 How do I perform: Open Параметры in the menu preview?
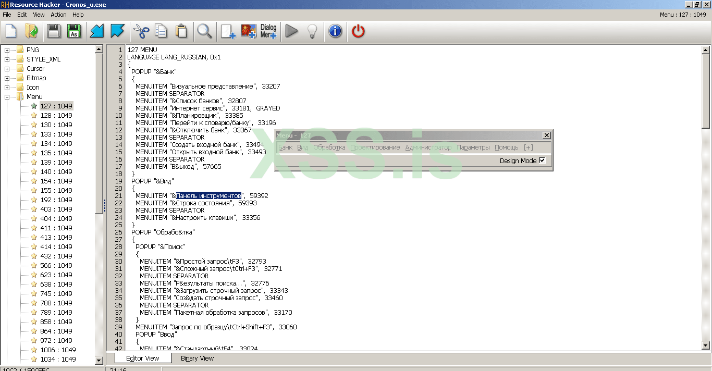(x=473, y=147)
